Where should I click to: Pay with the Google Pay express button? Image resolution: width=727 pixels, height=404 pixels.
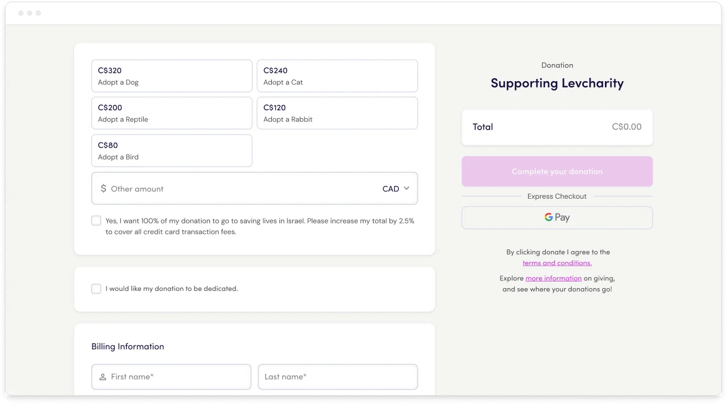click(x=557, y=217)
